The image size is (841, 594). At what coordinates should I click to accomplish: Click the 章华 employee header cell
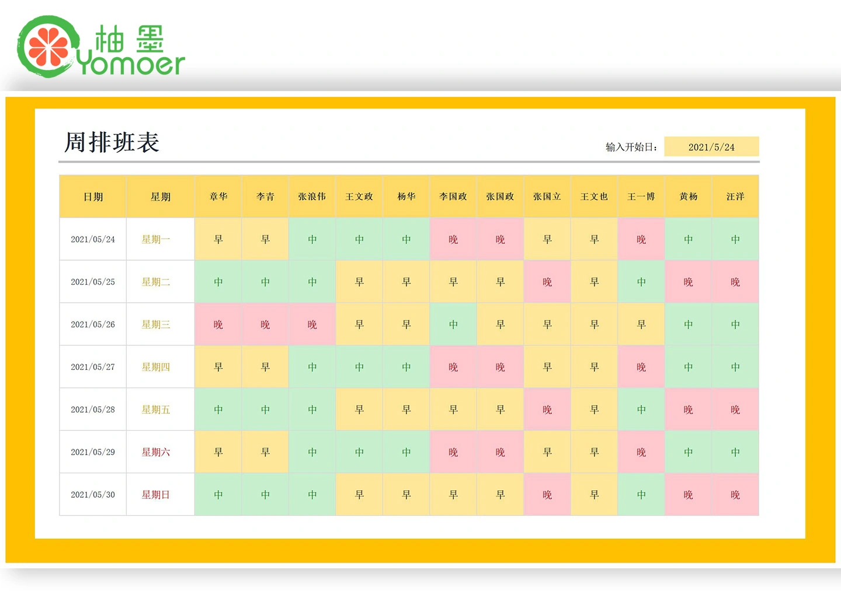tap(218, 197)
